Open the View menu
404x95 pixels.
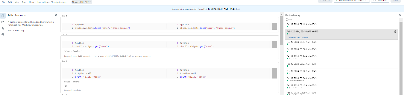point(17,2)
